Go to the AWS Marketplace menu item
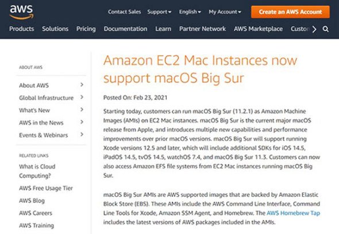339x234 pixels. [258, 29]
